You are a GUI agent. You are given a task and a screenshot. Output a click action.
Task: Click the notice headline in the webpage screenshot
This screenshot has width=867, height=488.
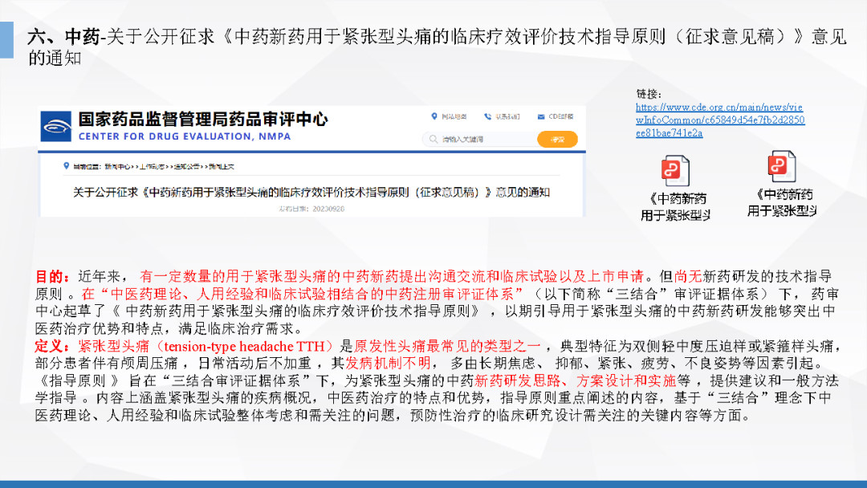pos(311,192)
